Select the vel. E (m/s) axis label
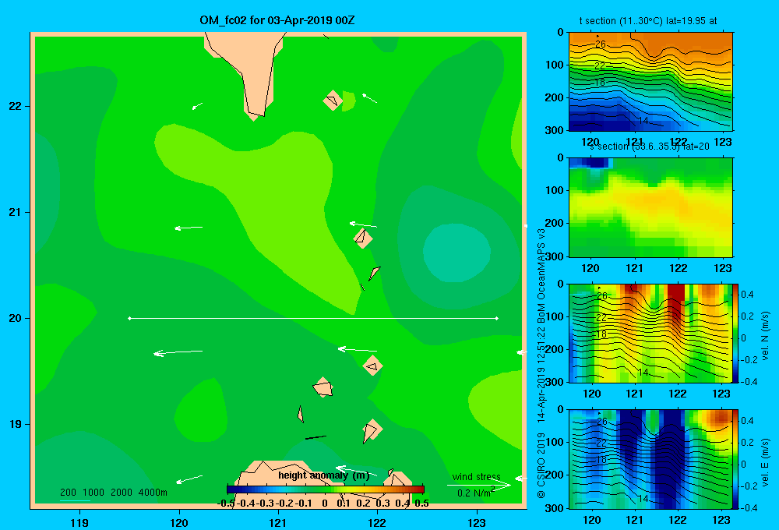This screenshot has width=779, height=530. pos(765,461)
